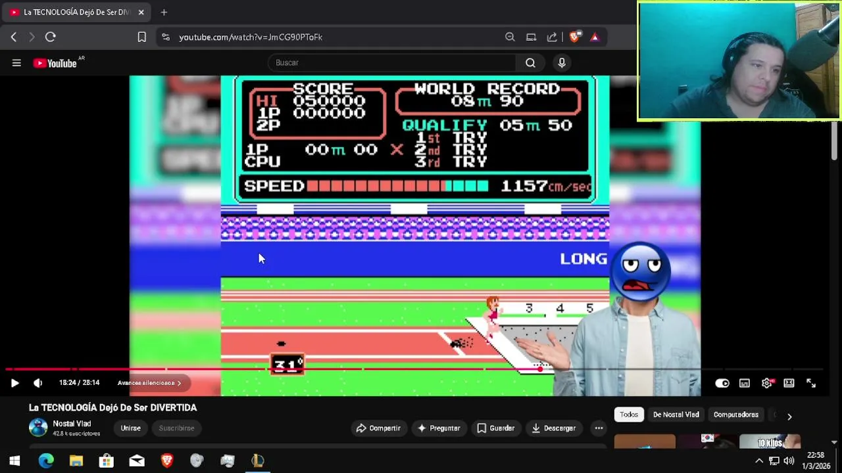Click the page vertical scrollbar
Screen dimensions: 842x473
click(834, 141)
